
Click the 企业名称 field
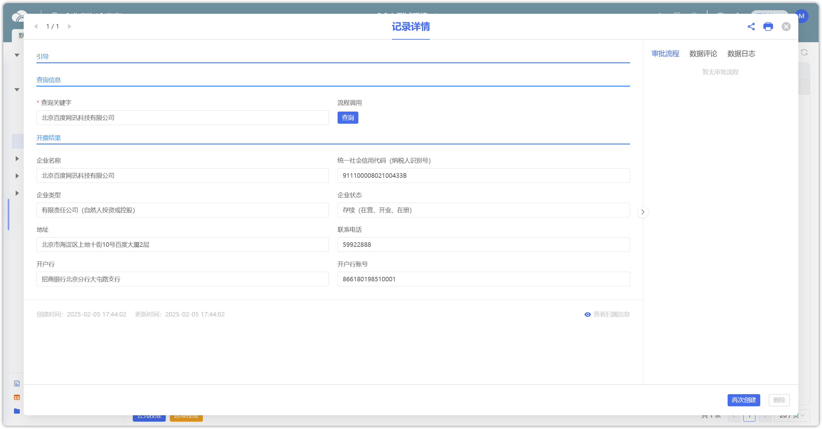[183, 175]
